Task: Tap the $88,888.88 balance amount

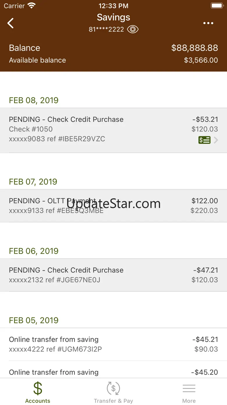Action: pyautogui.click(x=194, y=48)
